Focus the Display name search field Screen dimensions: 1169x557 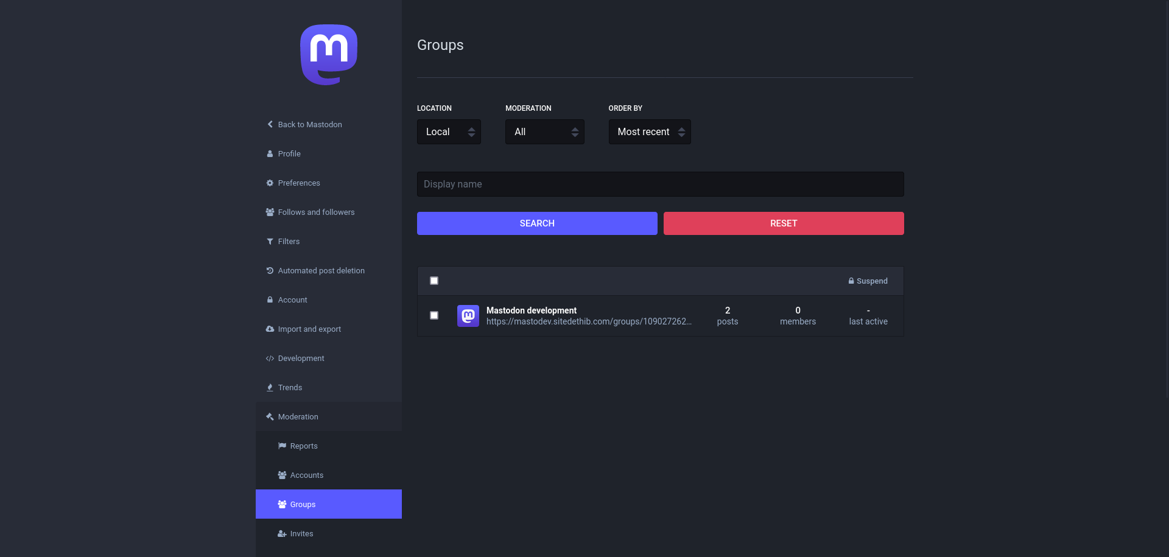coord(660,184)
